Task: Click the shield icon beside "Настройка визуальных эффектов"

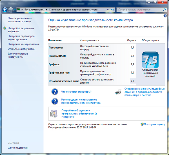Action: [5, 28]
